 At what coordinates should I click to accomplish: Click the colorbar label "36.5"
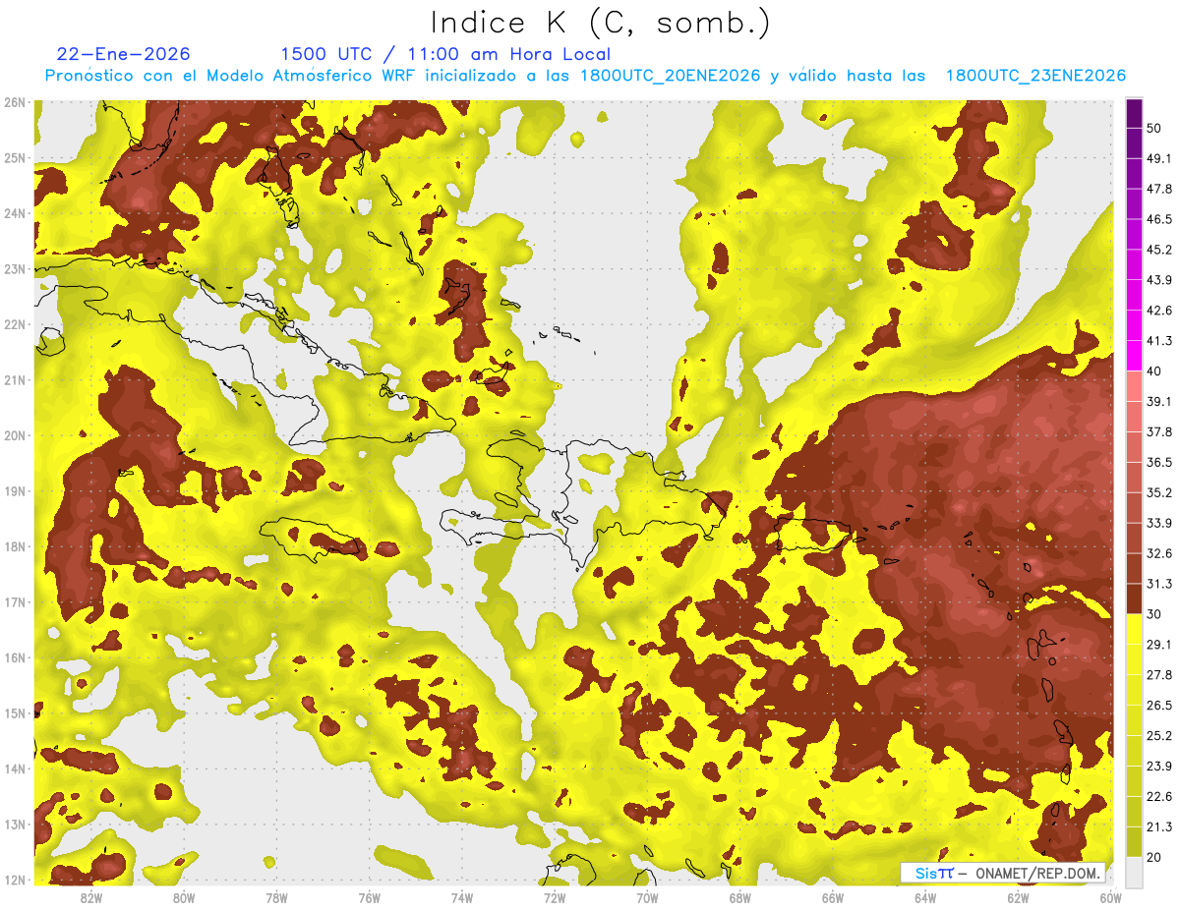pos(1158,462)
